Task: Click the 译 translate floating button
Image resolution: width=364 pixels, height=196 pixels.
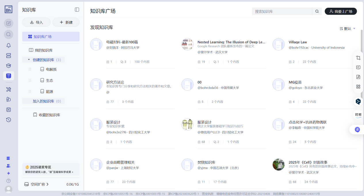Action: (357, 130)
